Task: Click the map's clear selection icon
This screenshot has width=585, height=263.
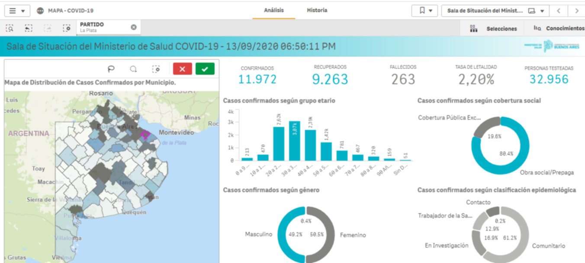Action: click(157, 69)
